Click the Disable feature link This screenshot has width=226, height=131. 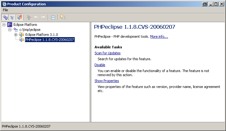pos(100,65)
